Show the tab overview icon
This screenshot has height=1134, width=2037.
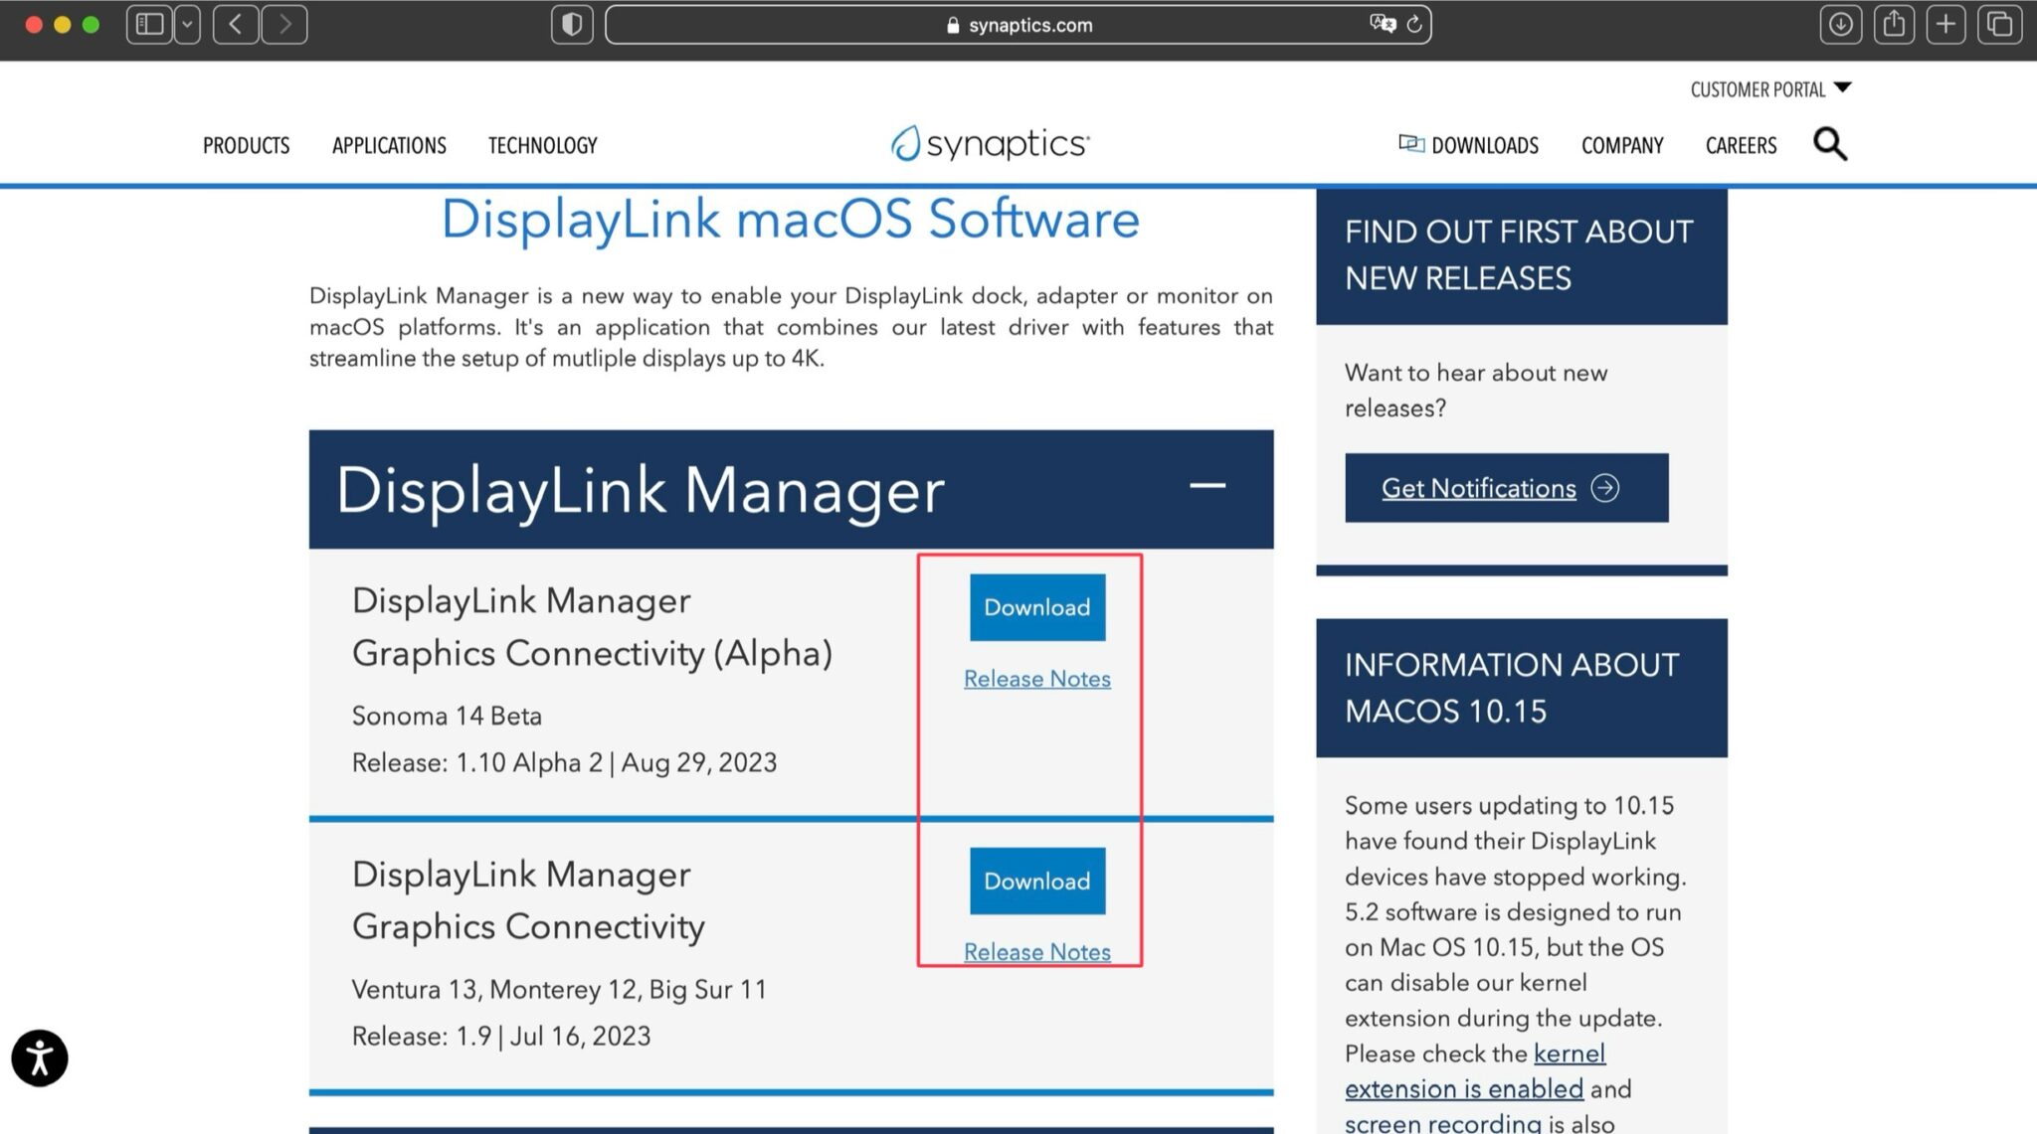coord(1999,25)
